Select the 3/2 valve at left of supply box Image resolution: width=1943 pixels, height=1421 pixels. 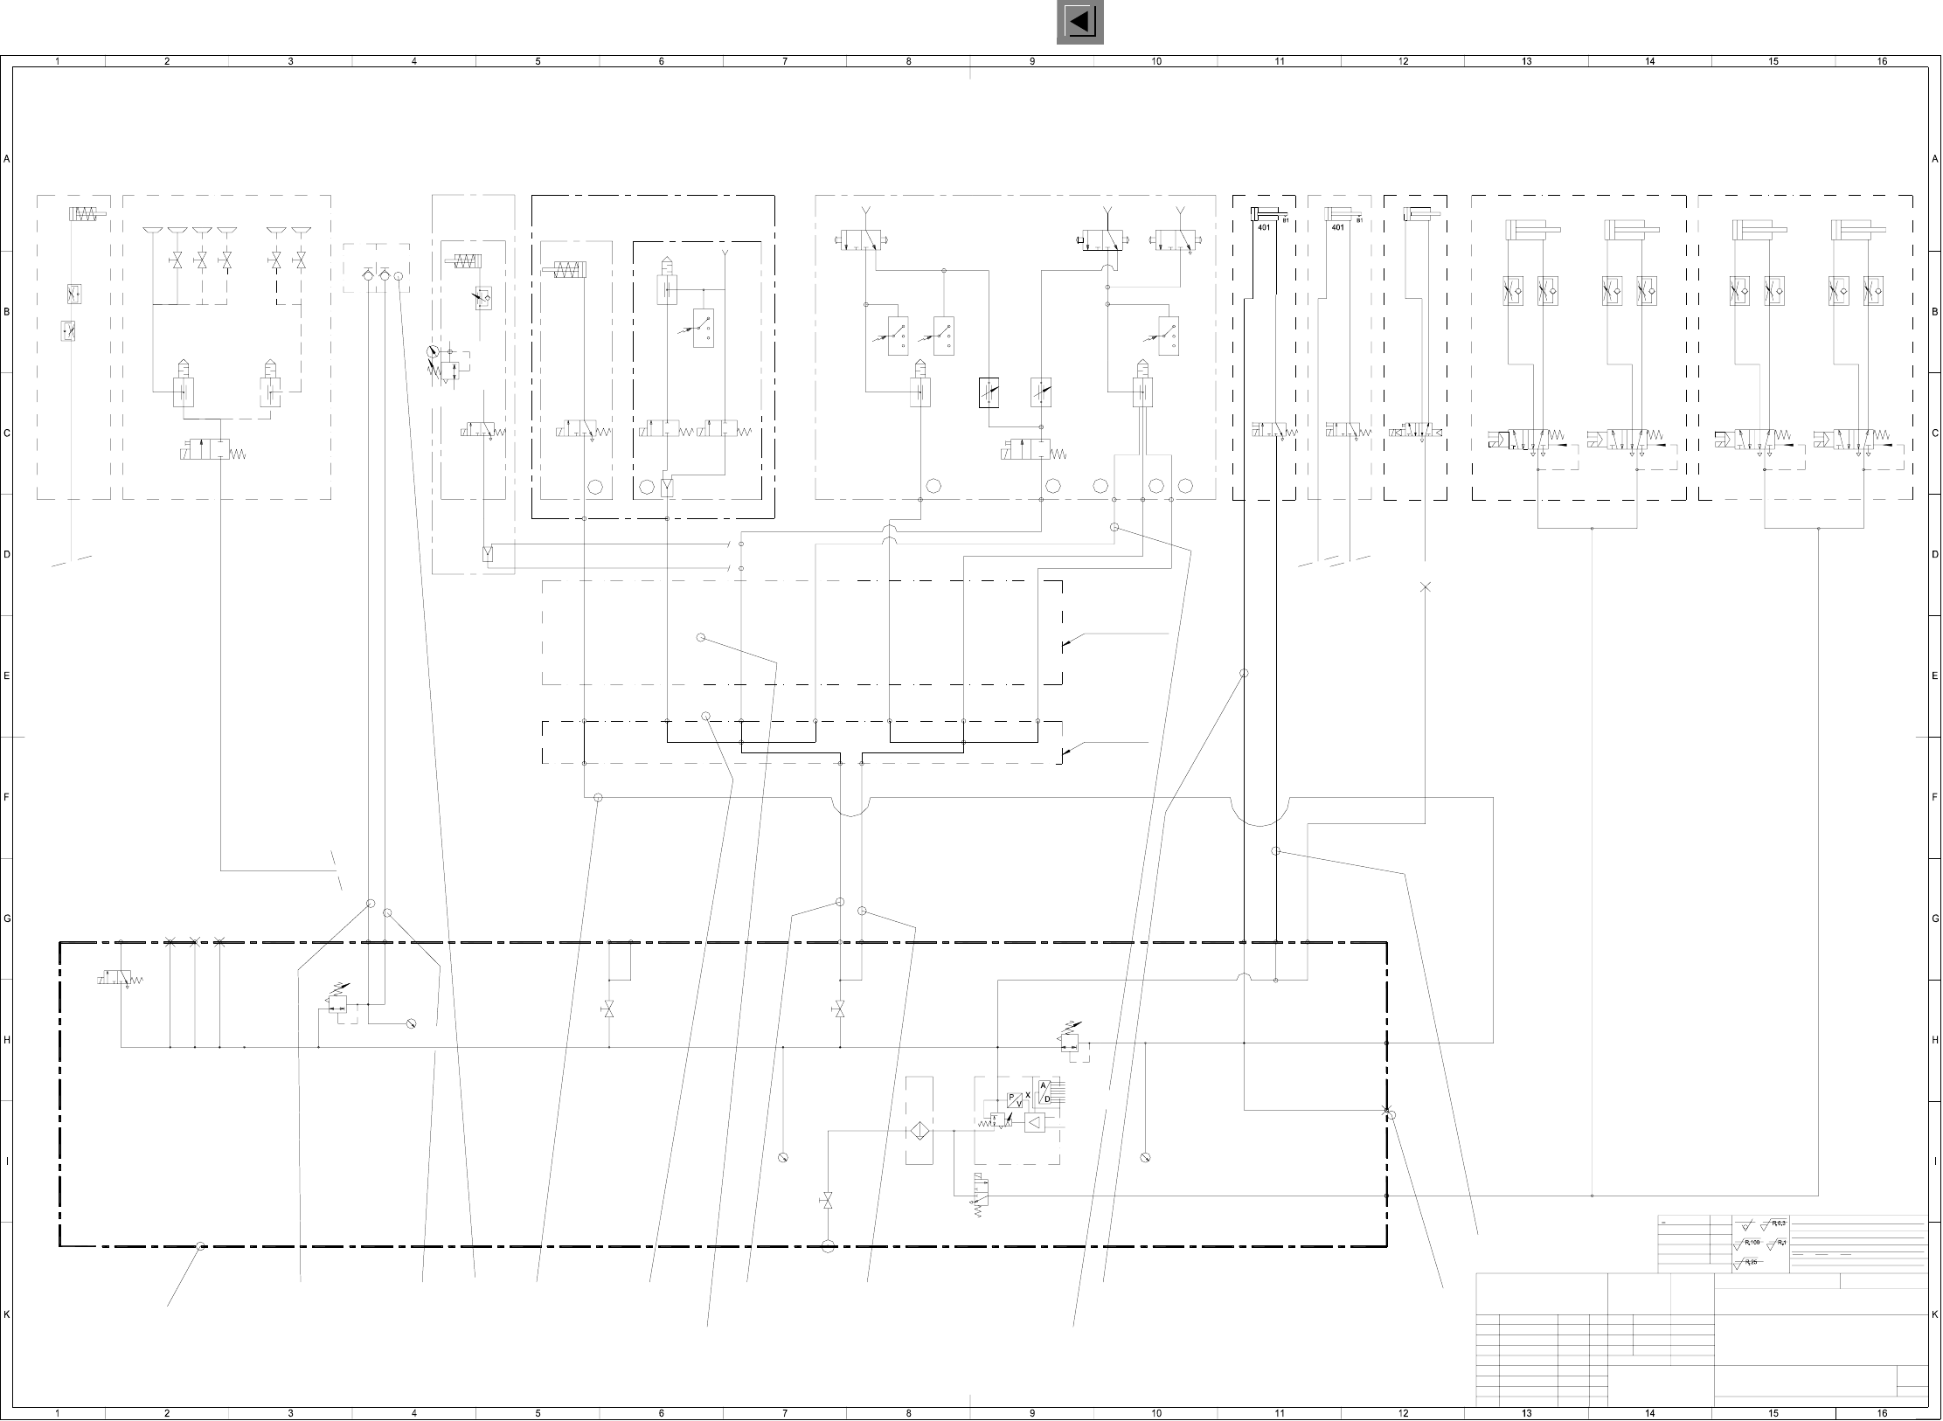(x=116, y=978)
